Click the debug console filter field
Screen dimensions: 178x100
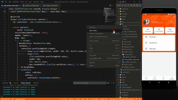point(90,83)
